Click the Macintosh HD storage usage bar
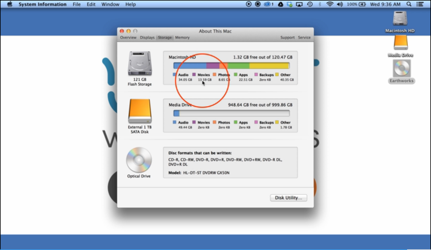Image resolution: width=431 pixels, height=250 pixels. 231,66
